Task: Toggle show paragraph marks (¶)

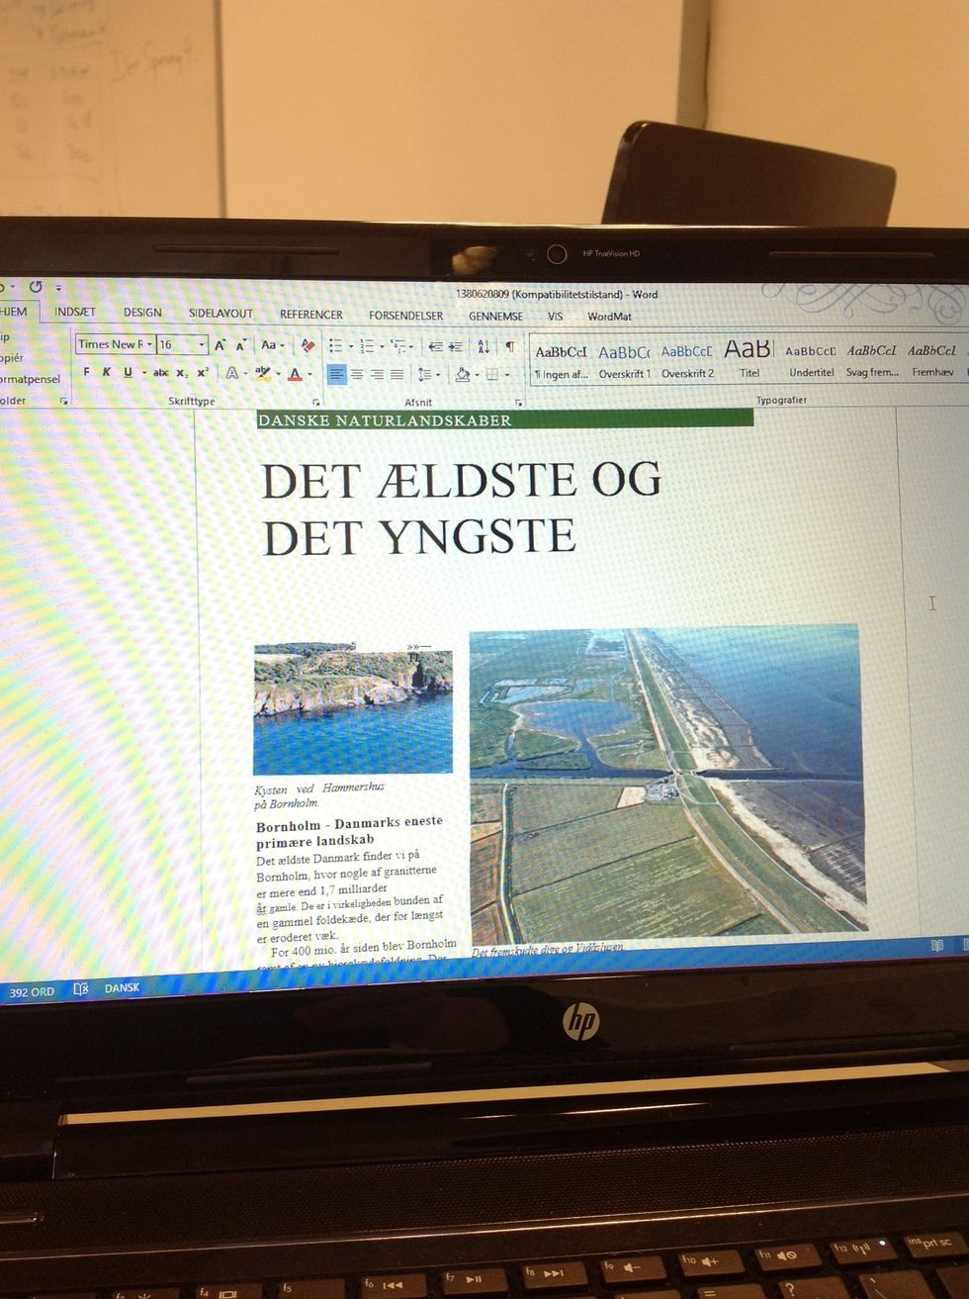Action: 509,346
